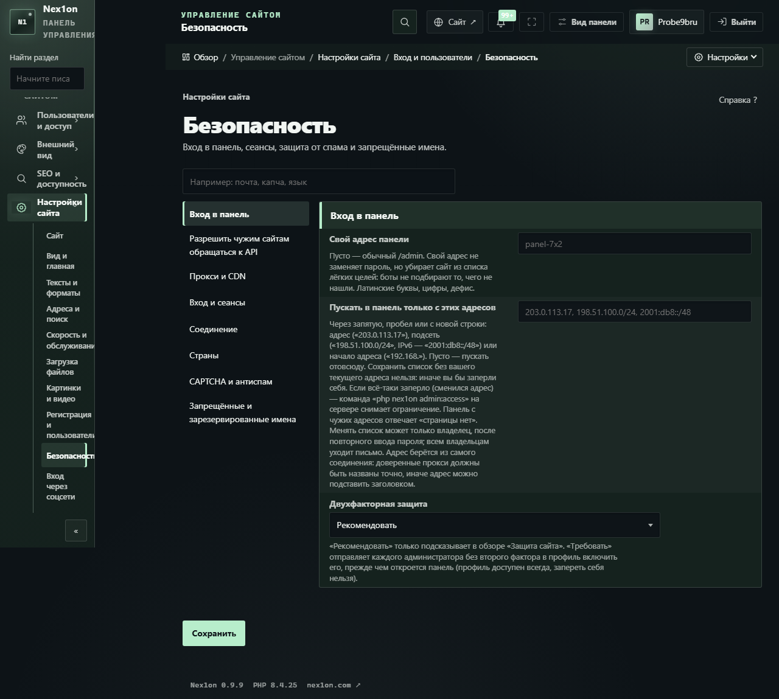
Task: Open notifications bell with 99+ badge
Action: click(501, 22)
